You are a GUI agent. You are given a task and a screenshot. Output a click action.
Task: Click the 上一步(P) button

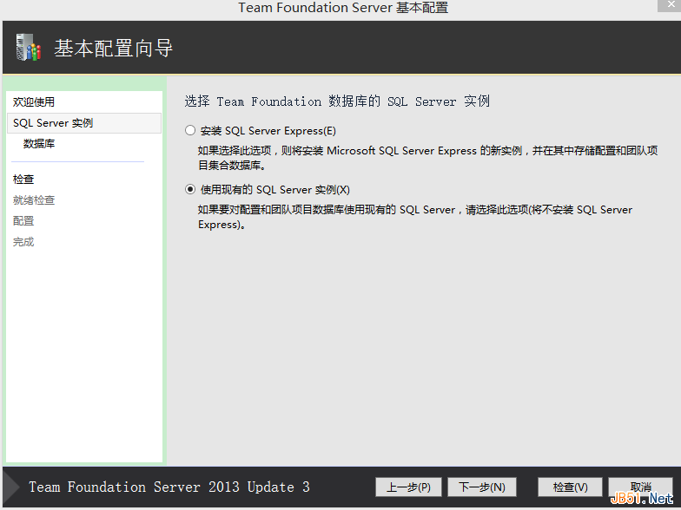pos(408,487)
